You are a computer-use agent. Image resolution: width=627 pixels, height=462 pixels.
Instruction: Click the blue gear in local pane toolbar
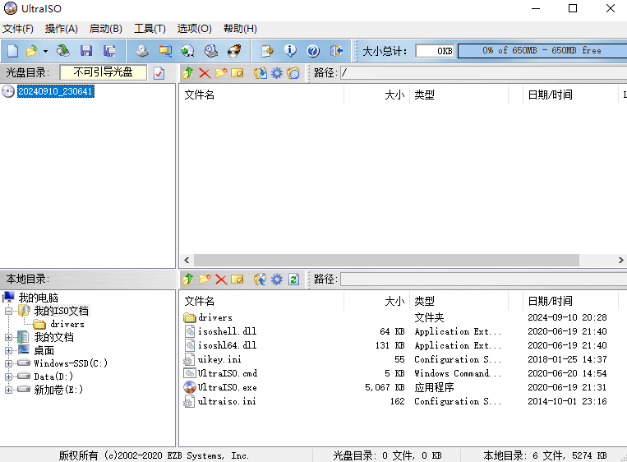276,280
